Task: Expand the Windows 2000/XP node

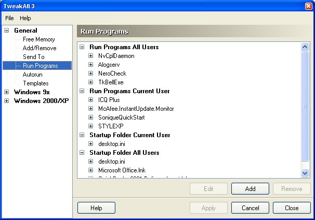Action: pyautogui.click(x=7, y=101)
